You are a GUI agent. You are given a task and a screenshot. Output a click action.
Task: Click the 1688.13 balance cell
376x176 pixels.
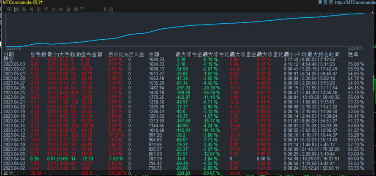pos(157,69)
